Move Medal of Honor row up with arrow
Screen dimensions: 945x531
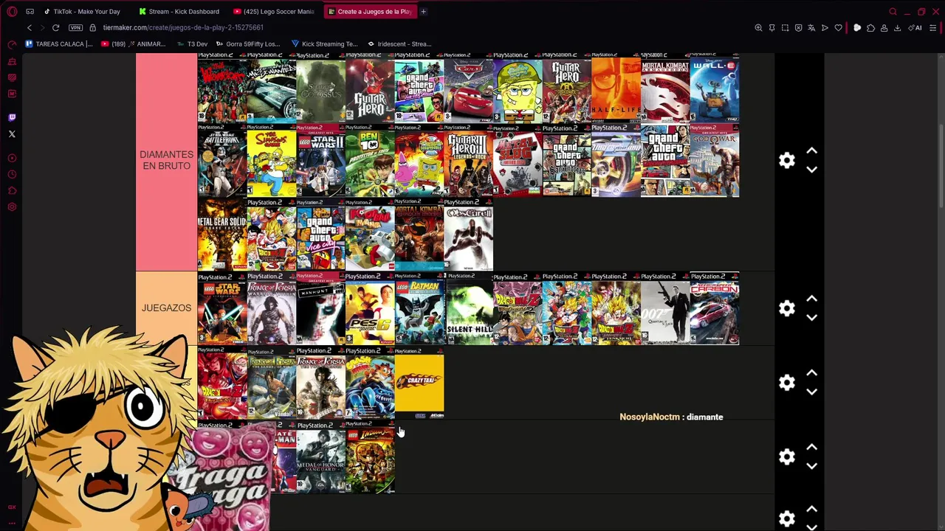click(x=811, y=448)
